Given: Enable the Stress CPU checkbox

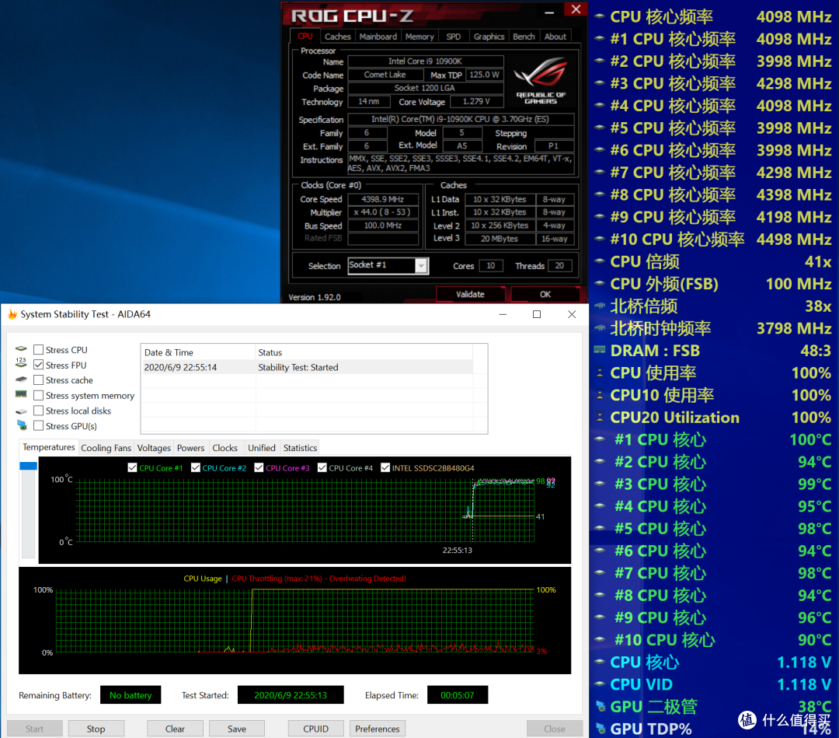Looking at the screenshot, I should [39, 350].
